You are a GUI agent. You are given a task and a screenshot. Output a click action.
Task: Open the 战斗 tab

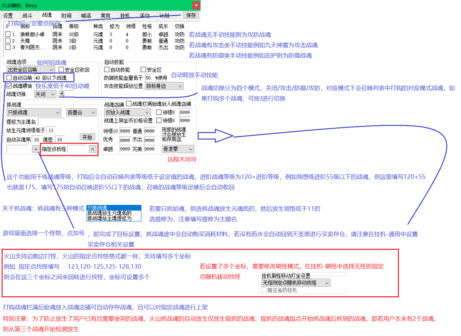(x=27, y=15)
